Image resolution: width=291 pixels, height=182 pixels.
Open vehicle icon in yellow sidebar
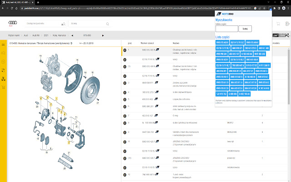click(3, 45)
